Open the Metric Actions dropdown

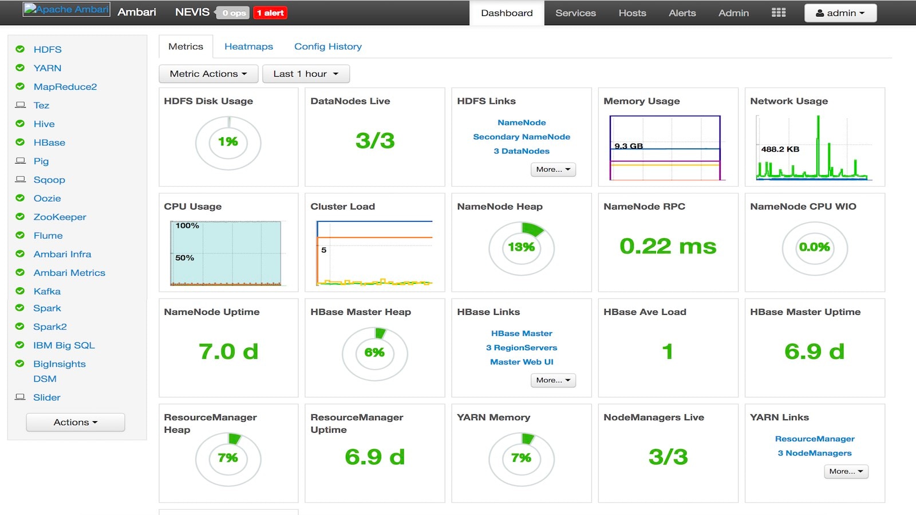click(208, 73)
